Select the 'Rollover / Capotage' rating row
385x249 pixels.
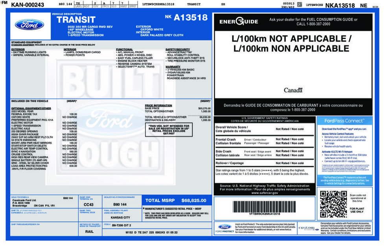coord(264,163)
